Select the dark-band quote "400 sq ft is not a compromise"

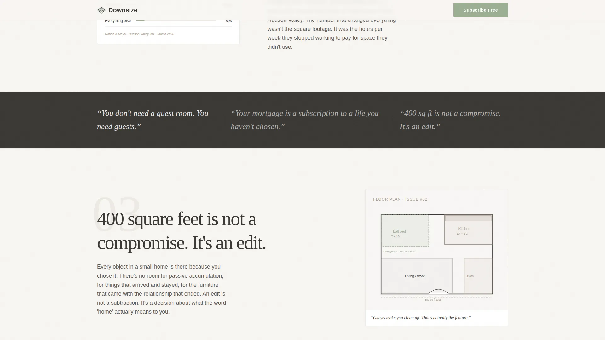click(x=450, y=120)
